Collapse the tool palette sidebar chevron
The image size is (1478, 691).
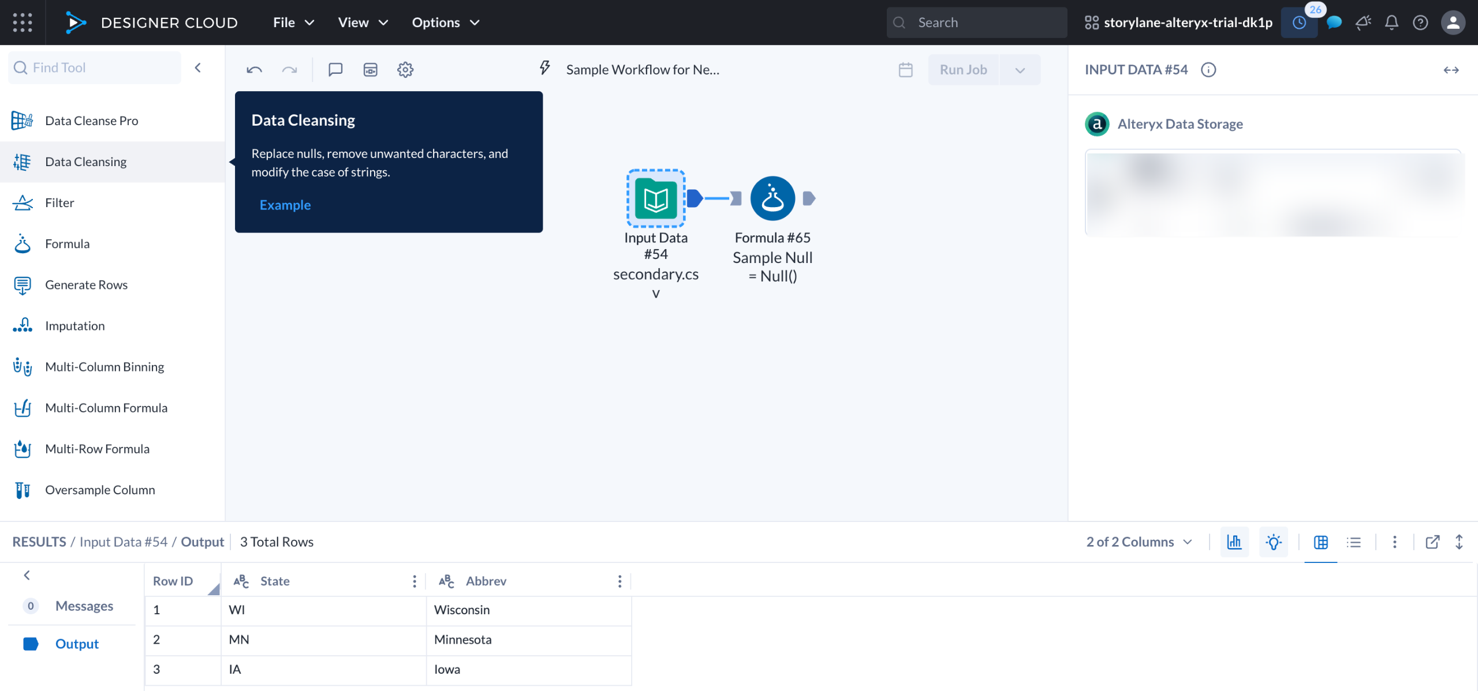(198, 67)
